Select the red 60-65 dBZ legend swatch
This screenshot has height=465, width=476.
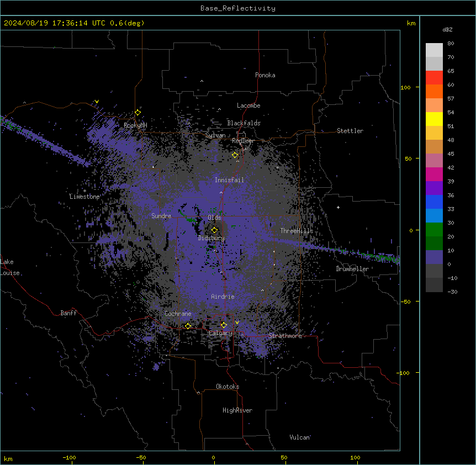(x=434, y=78)
